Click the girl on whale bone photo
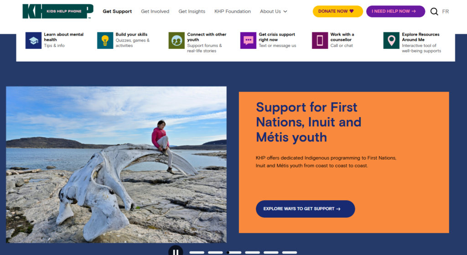Viewport: 467px width, 255px height. [116, 164]
